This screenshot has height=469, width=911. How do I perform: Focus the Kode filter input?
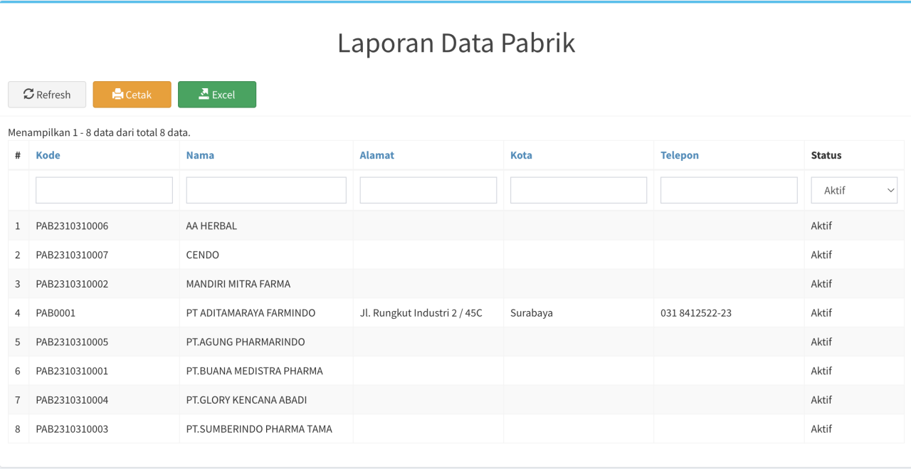coord(104,190)
